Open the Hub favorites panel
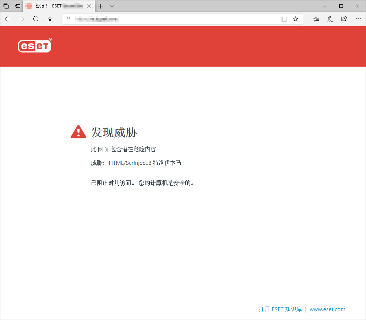Viewport: 366px width, 320px height. point(316,19)
